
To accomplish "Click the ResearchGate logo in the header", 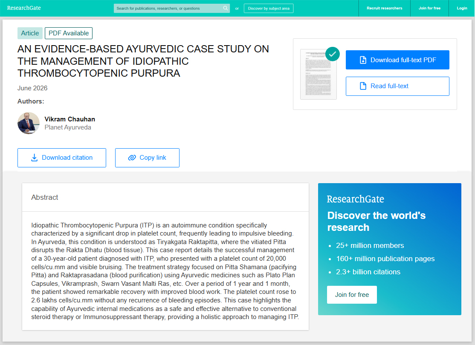I will point(24,8).
